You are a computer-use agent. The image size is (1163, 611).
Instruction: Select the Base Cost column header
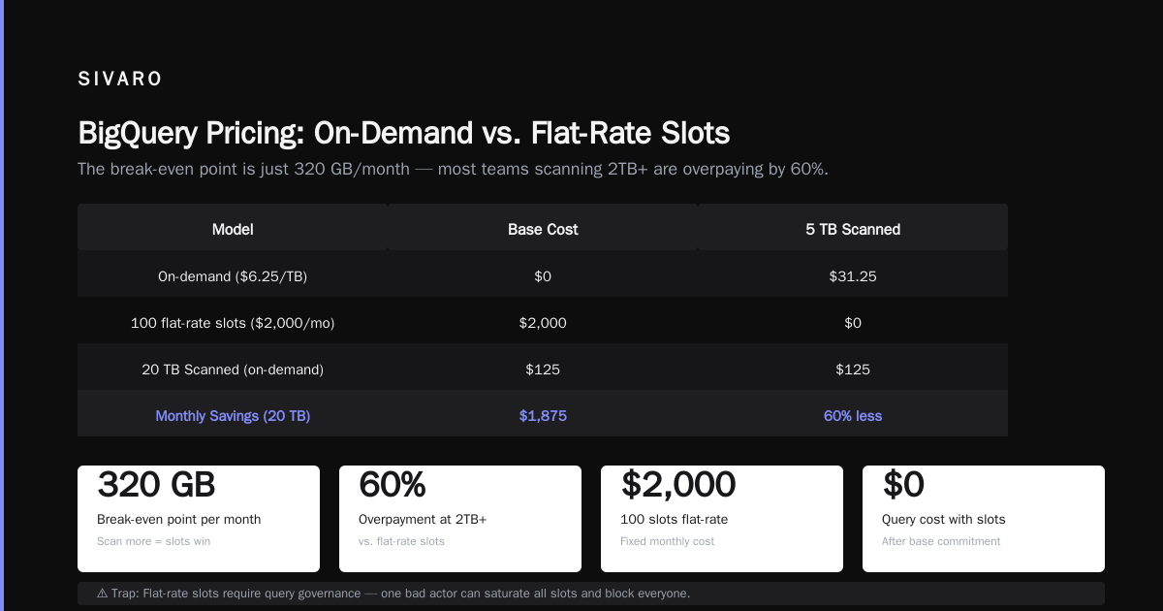coord(543,230)
